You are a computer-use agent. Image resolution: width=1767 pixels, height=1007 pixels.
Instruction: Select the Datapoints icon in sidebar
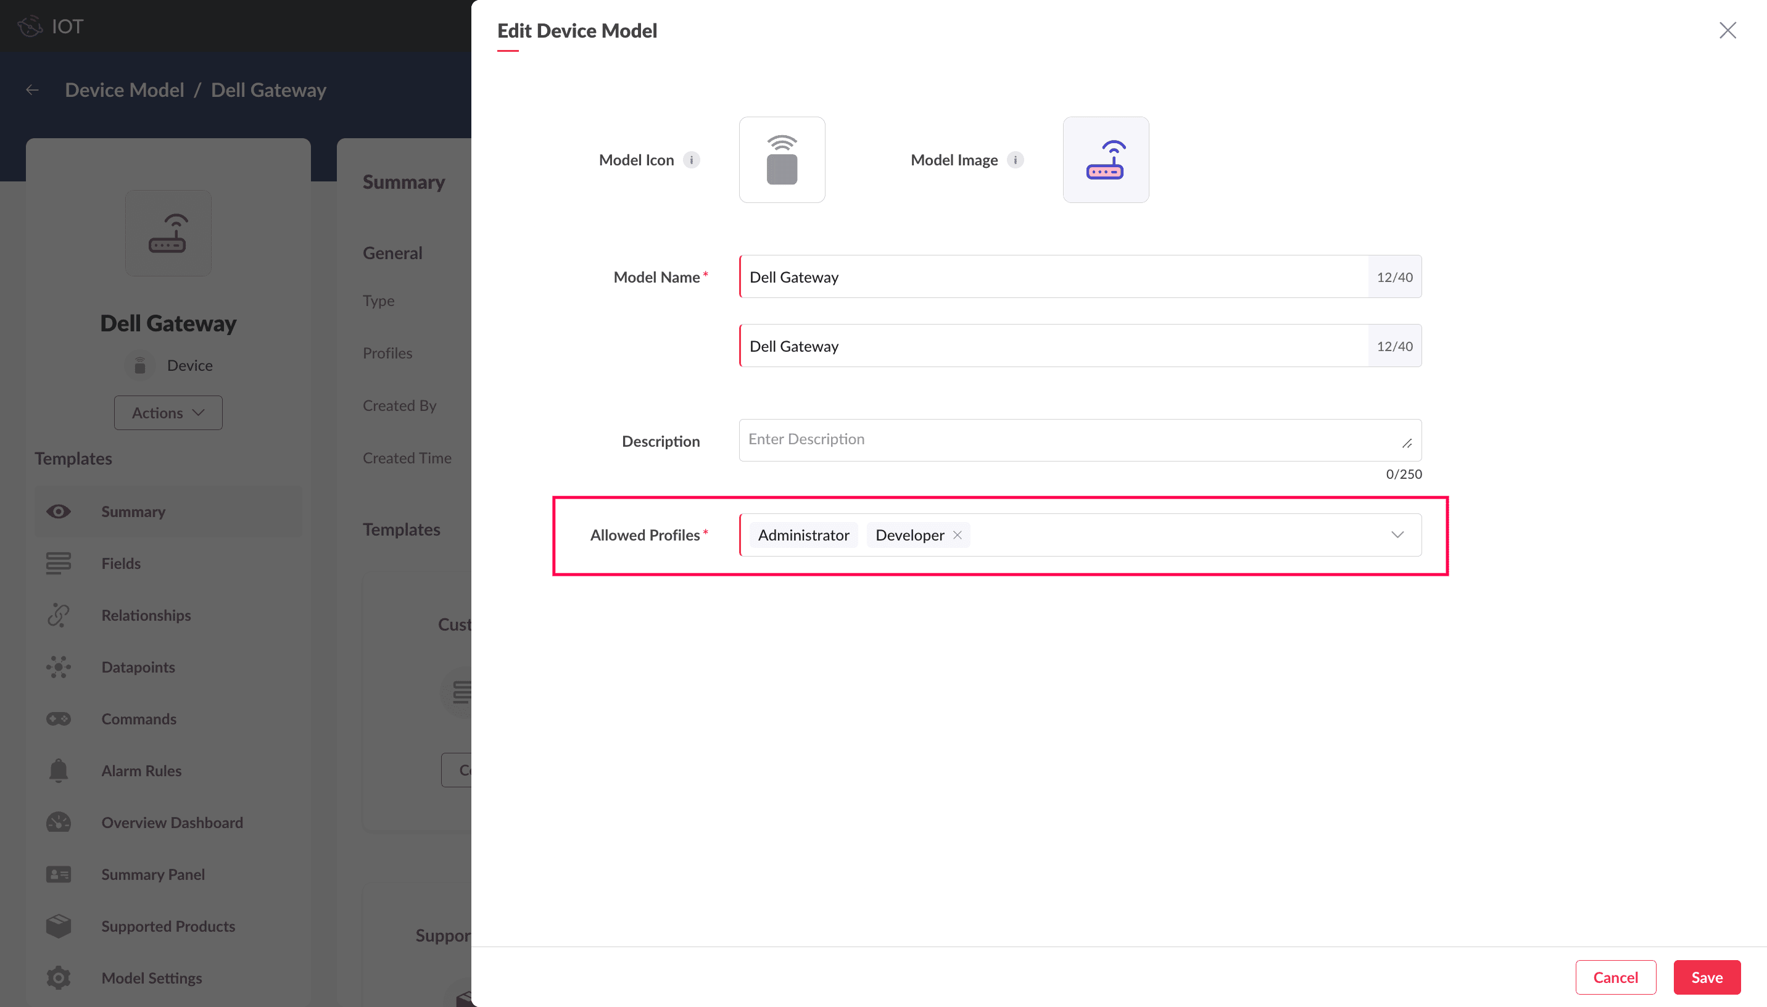[59, 667]
